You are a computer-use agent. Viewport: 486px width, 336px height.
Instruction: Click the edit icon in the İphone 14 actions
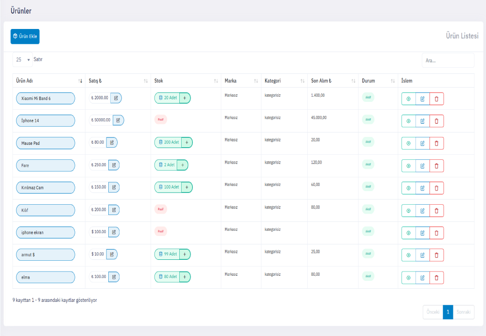pyautogui.click(x=423, y=121)
